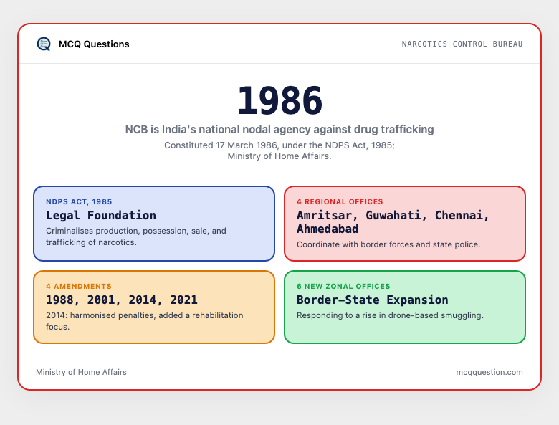The image size is (559, 425).
Task: Click the 4 Regional Offices label
Action: coord(340,202)
